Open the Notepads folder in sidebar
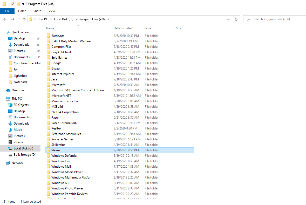The image size is (306, 205). pyautogui.click(x=18, y=82)
